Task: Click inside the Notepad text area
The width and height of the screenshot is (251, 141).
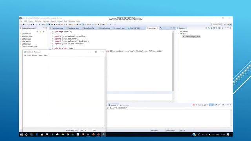Action: click(x=64, y=92)
